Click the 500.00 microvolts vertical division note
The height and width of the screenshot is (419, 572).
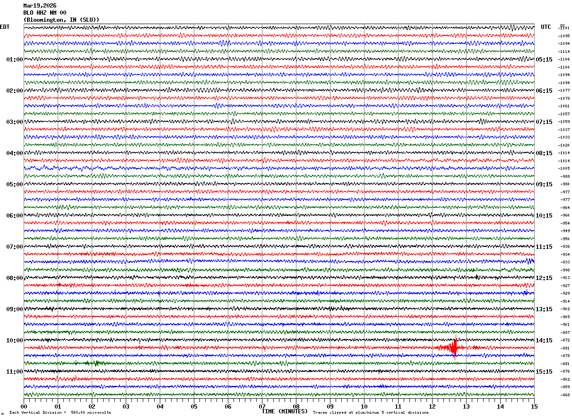point(61,413)
